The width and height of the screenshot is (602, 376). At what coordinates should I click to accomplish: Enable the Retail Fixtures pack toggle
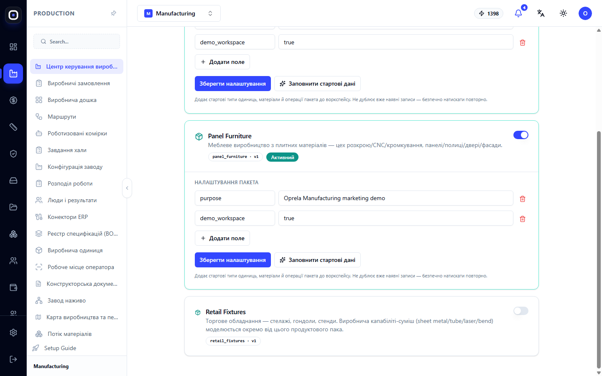(521, 311)
